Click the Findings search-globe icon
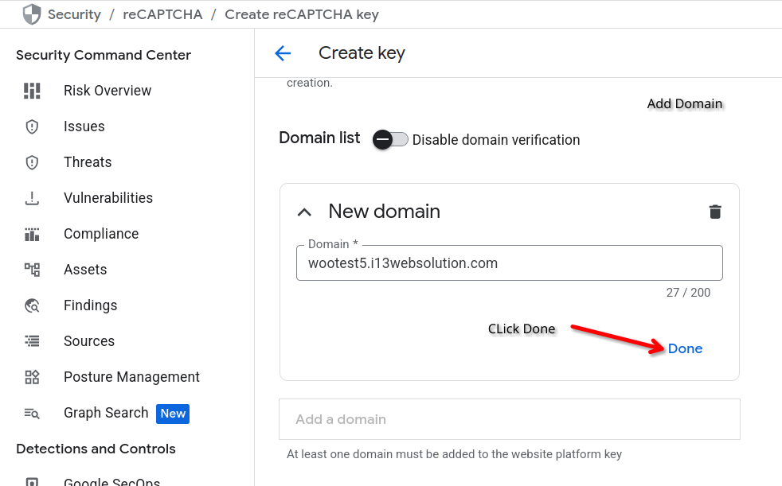The width and height of the screenshot is (782, 486). pyautogui.click(x=32, y=305)
